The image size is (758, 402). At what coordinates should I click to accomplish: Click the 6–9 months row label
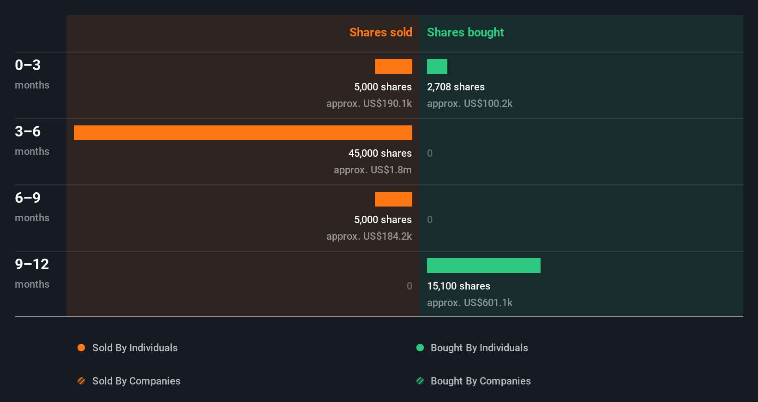32,207
